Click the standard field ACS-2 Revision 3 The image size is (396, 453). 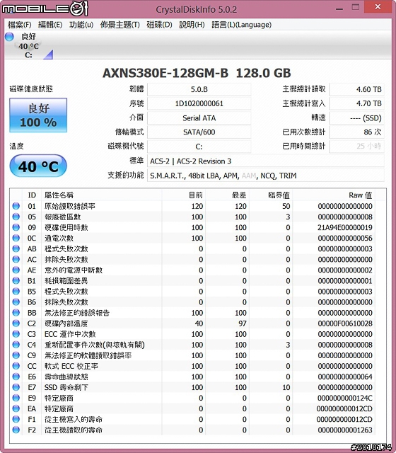click(x=266, y=161)
